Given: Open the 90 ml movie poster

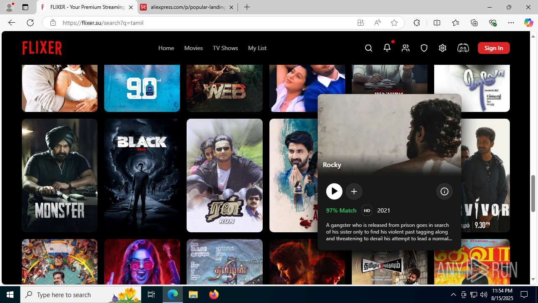Looking at the screenshot, I should point(142,88).
